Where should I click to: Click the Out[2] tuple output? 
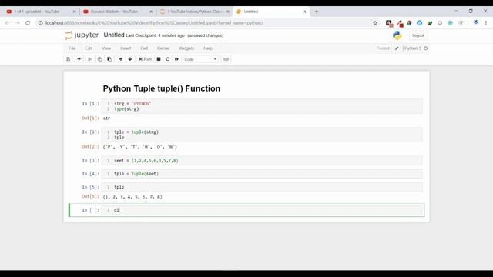click(x=140, y=147)
